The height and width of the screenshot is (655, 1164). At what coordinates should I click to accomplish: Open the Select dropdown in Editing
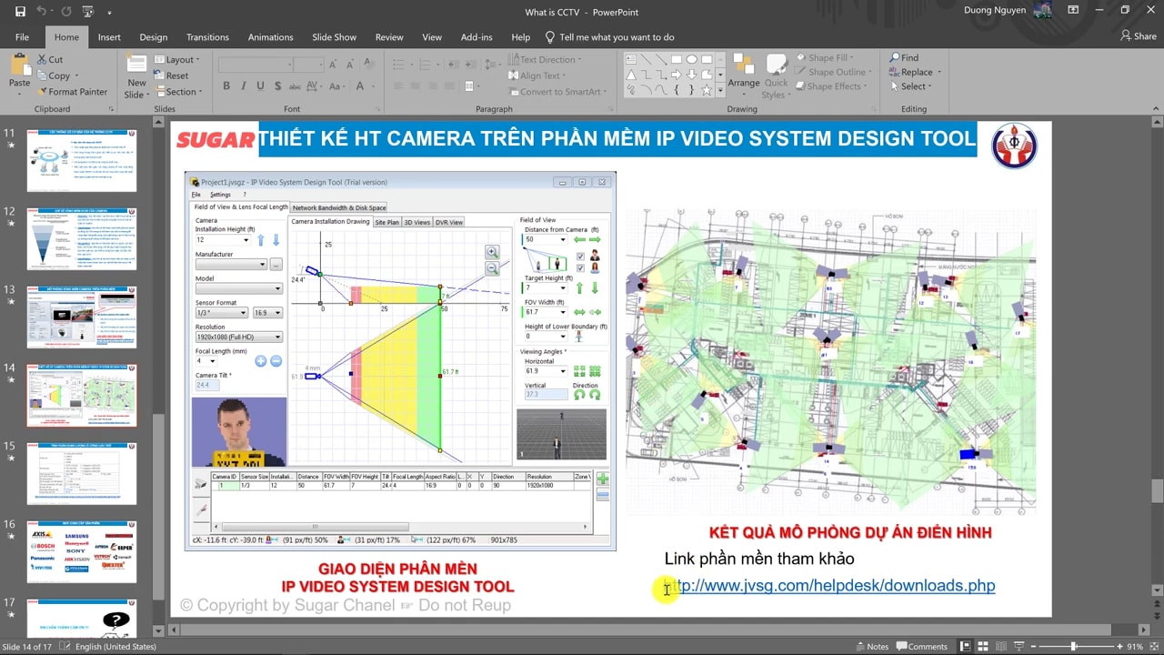[x=909, y=86]
